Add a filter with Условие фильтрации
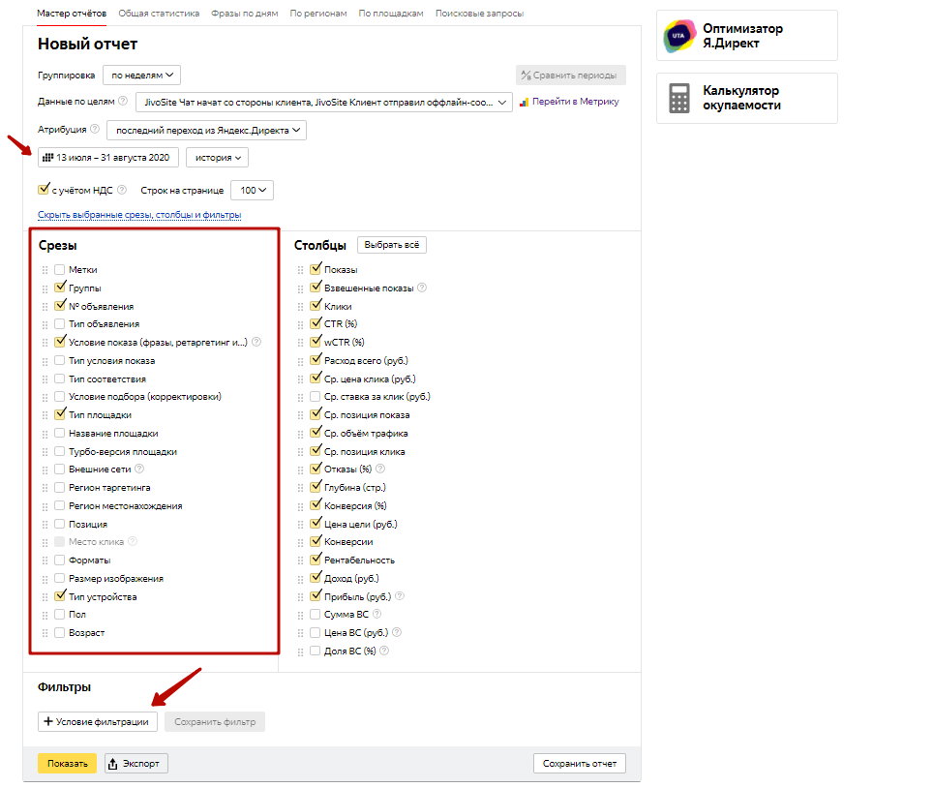 98,721
